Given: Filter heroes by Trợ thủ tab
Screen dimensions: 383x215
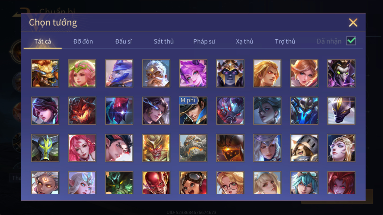Looking at the screenshot, I should tap(285, 41).
